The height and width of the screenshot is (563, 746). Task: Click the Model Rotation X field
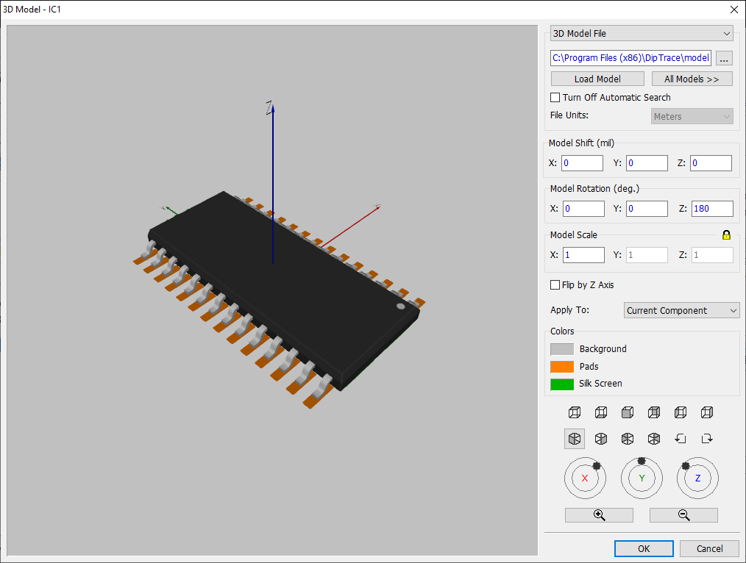[583, 209]
